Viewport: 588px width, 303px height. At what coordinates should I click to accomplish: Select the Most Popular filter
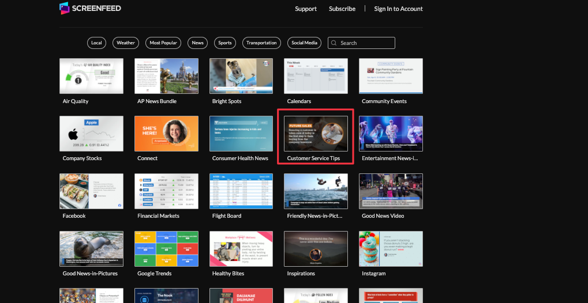pos(163,43)
